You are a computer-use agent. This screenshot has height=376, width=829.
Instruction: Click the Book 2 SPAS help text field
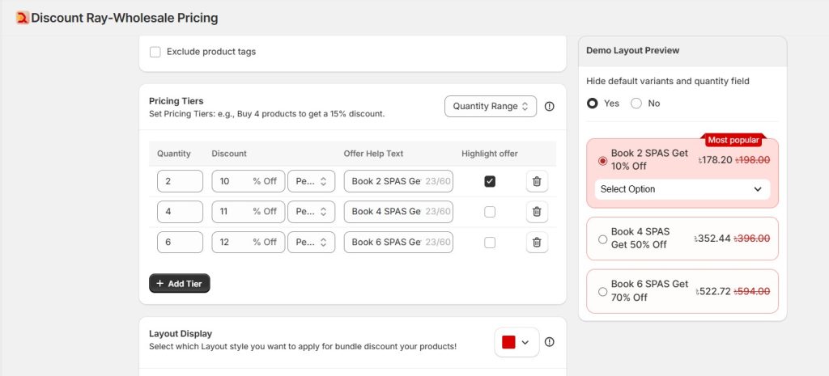click(x=398, y=181)
